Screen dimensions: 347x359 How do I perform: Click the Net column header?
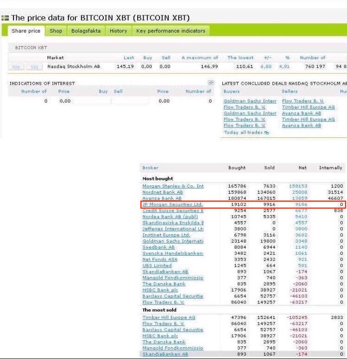[303, 168]
